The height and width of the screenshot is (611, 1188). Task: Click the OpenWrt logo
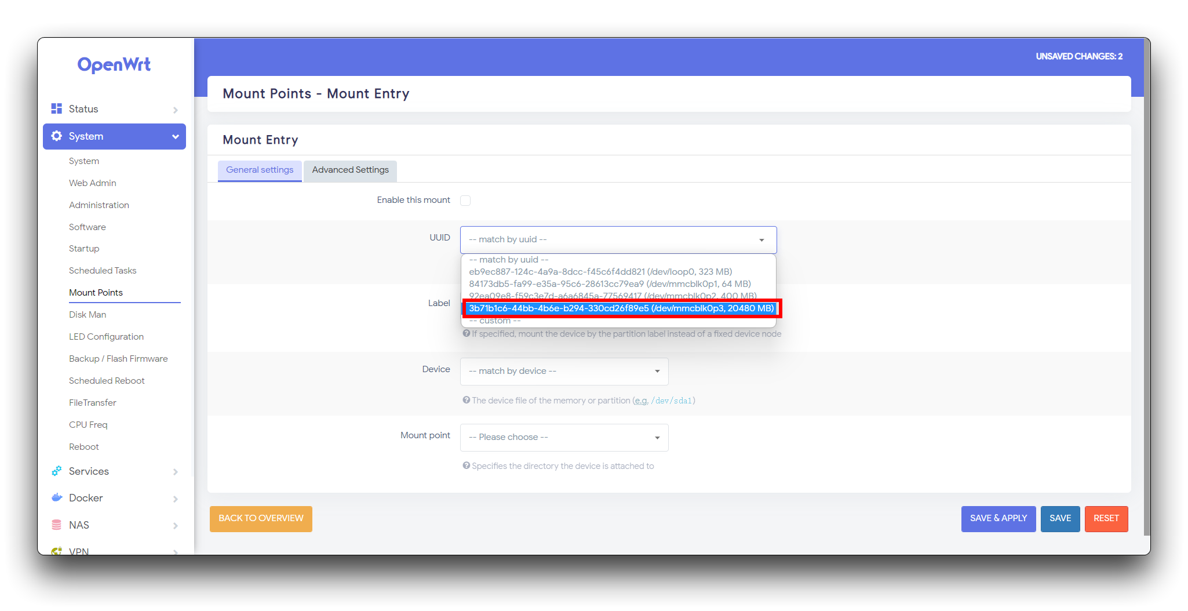(114, 64)
